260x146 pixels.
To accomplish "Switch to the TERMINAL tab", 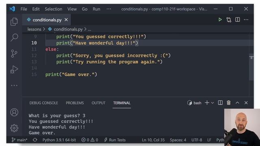I will coord(122,103).
